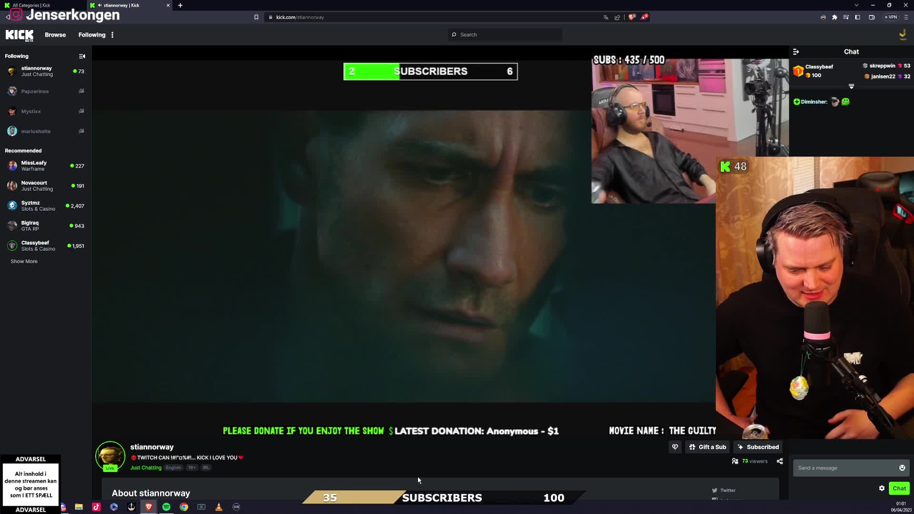Open the browser hamburger menu
Viewport: 914px width, 514px height.
(x=906, y=17)
